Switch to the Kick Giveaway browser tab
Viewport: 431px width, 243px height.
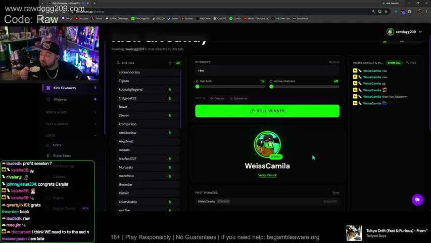click(x=68, y=4)
